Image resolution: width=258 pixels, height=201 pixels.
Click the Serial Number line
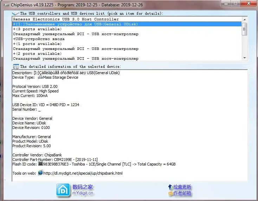click(26, 109)
